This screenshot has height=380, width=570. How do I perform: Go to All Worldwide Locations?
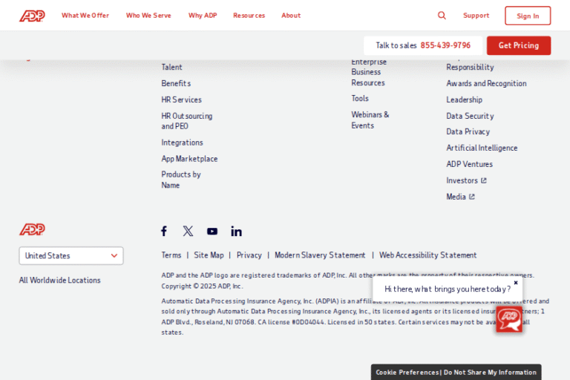pos(59,280)
